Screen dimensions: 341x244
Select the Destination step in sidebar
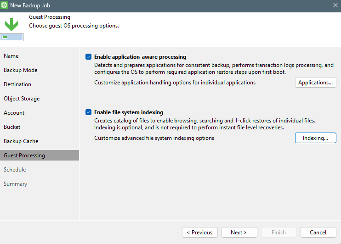tap(17, 84)
